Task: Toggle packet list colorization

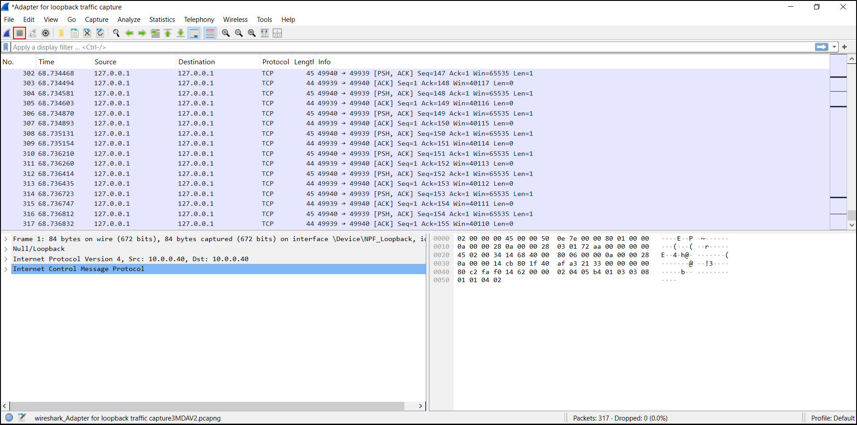Action: [210, 33]
